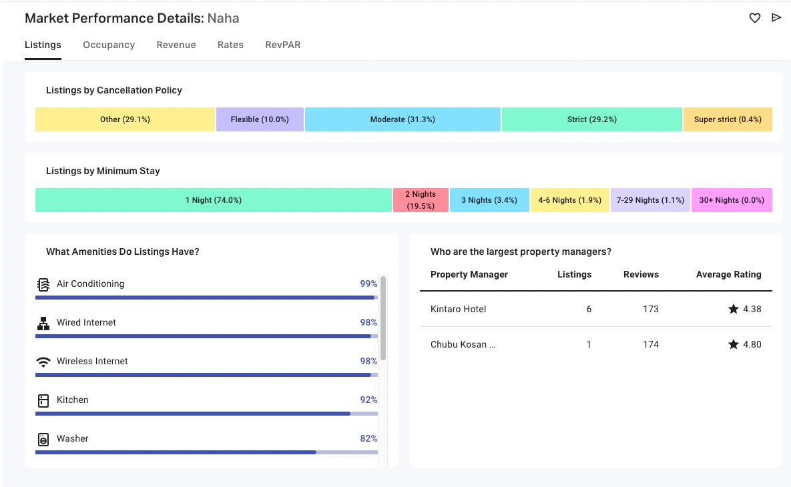This screenshot has height=487, width=791.
Task: Click the Strict (29.2%) policy segment
Action: (591, 119)
